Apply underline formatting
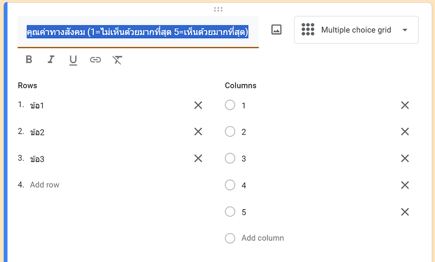 [x=73, y=59]
